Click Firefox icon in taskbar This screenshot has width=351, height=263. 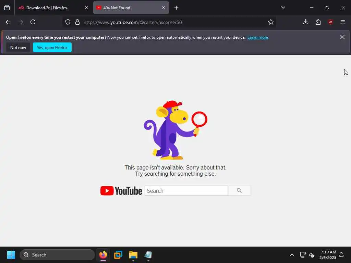103,255
